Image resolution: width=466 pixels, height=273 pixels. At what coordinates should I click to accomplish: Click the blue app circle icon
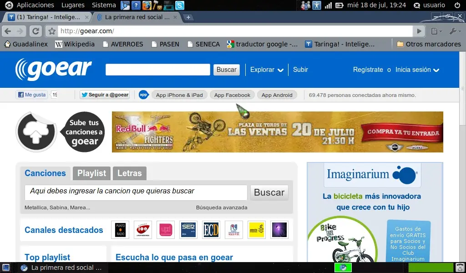(143, 95)
